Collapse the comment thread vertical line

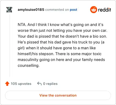pyautogui.click(x=10, y=46)
